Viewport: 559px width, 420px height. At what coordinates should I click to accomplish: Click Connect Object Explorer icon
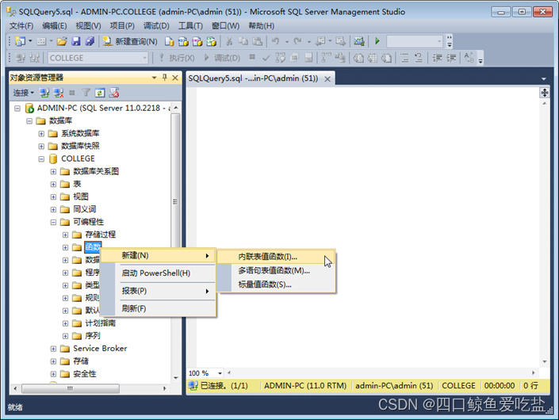44,93
